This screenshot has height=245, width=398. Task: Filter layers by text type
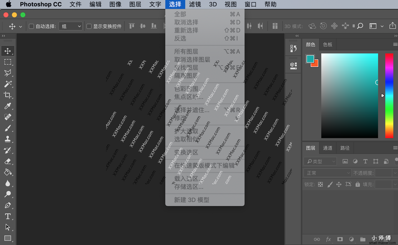(365, 161)
